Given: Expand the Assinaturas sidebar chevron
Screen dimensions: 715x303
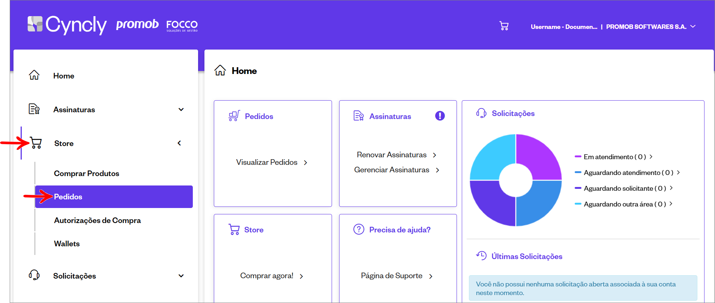Looking at the screenshot, I should pos(181,110).
